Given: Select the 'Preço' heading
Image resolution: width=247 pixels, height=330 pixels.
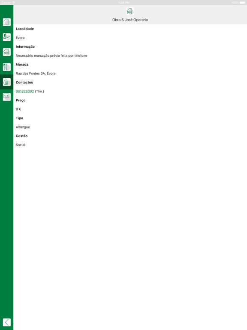Looking at the screenshot, I should [x=21, y=101].
